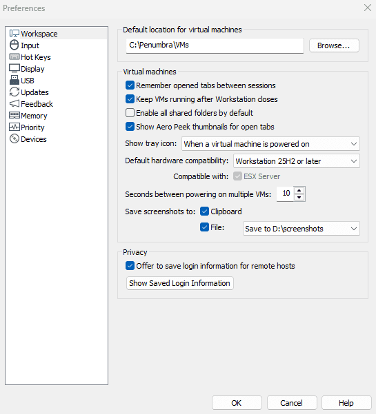Image resolution: width=376 pixels, height=414 pixels.
Task: Enable all shared folders by default checkbox
Action: (130, 113)
